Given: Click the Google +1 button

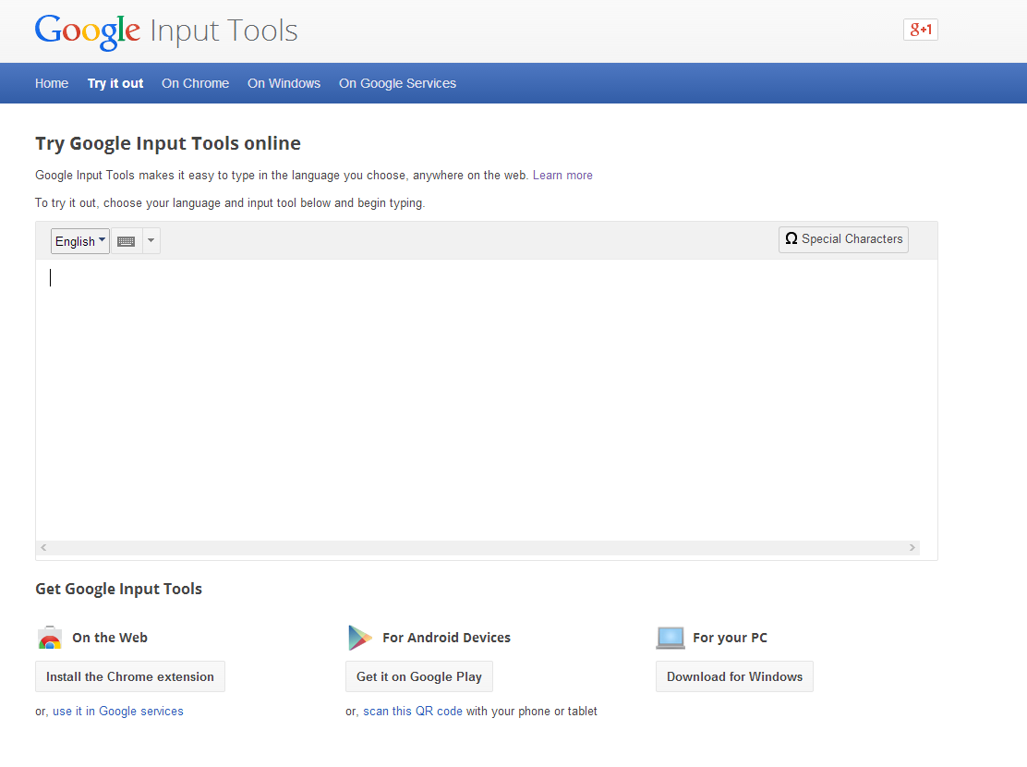Looking at the screenshot, I should pyautogui.click(x=920, y=30).
